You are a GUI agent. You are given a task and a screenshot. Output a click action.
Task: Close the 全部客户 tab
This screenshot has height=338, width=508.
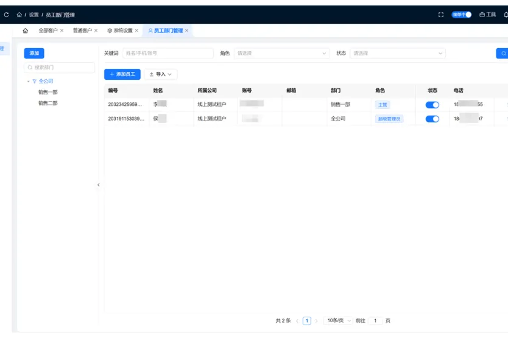pyautogui.click(x=62, y=30)
